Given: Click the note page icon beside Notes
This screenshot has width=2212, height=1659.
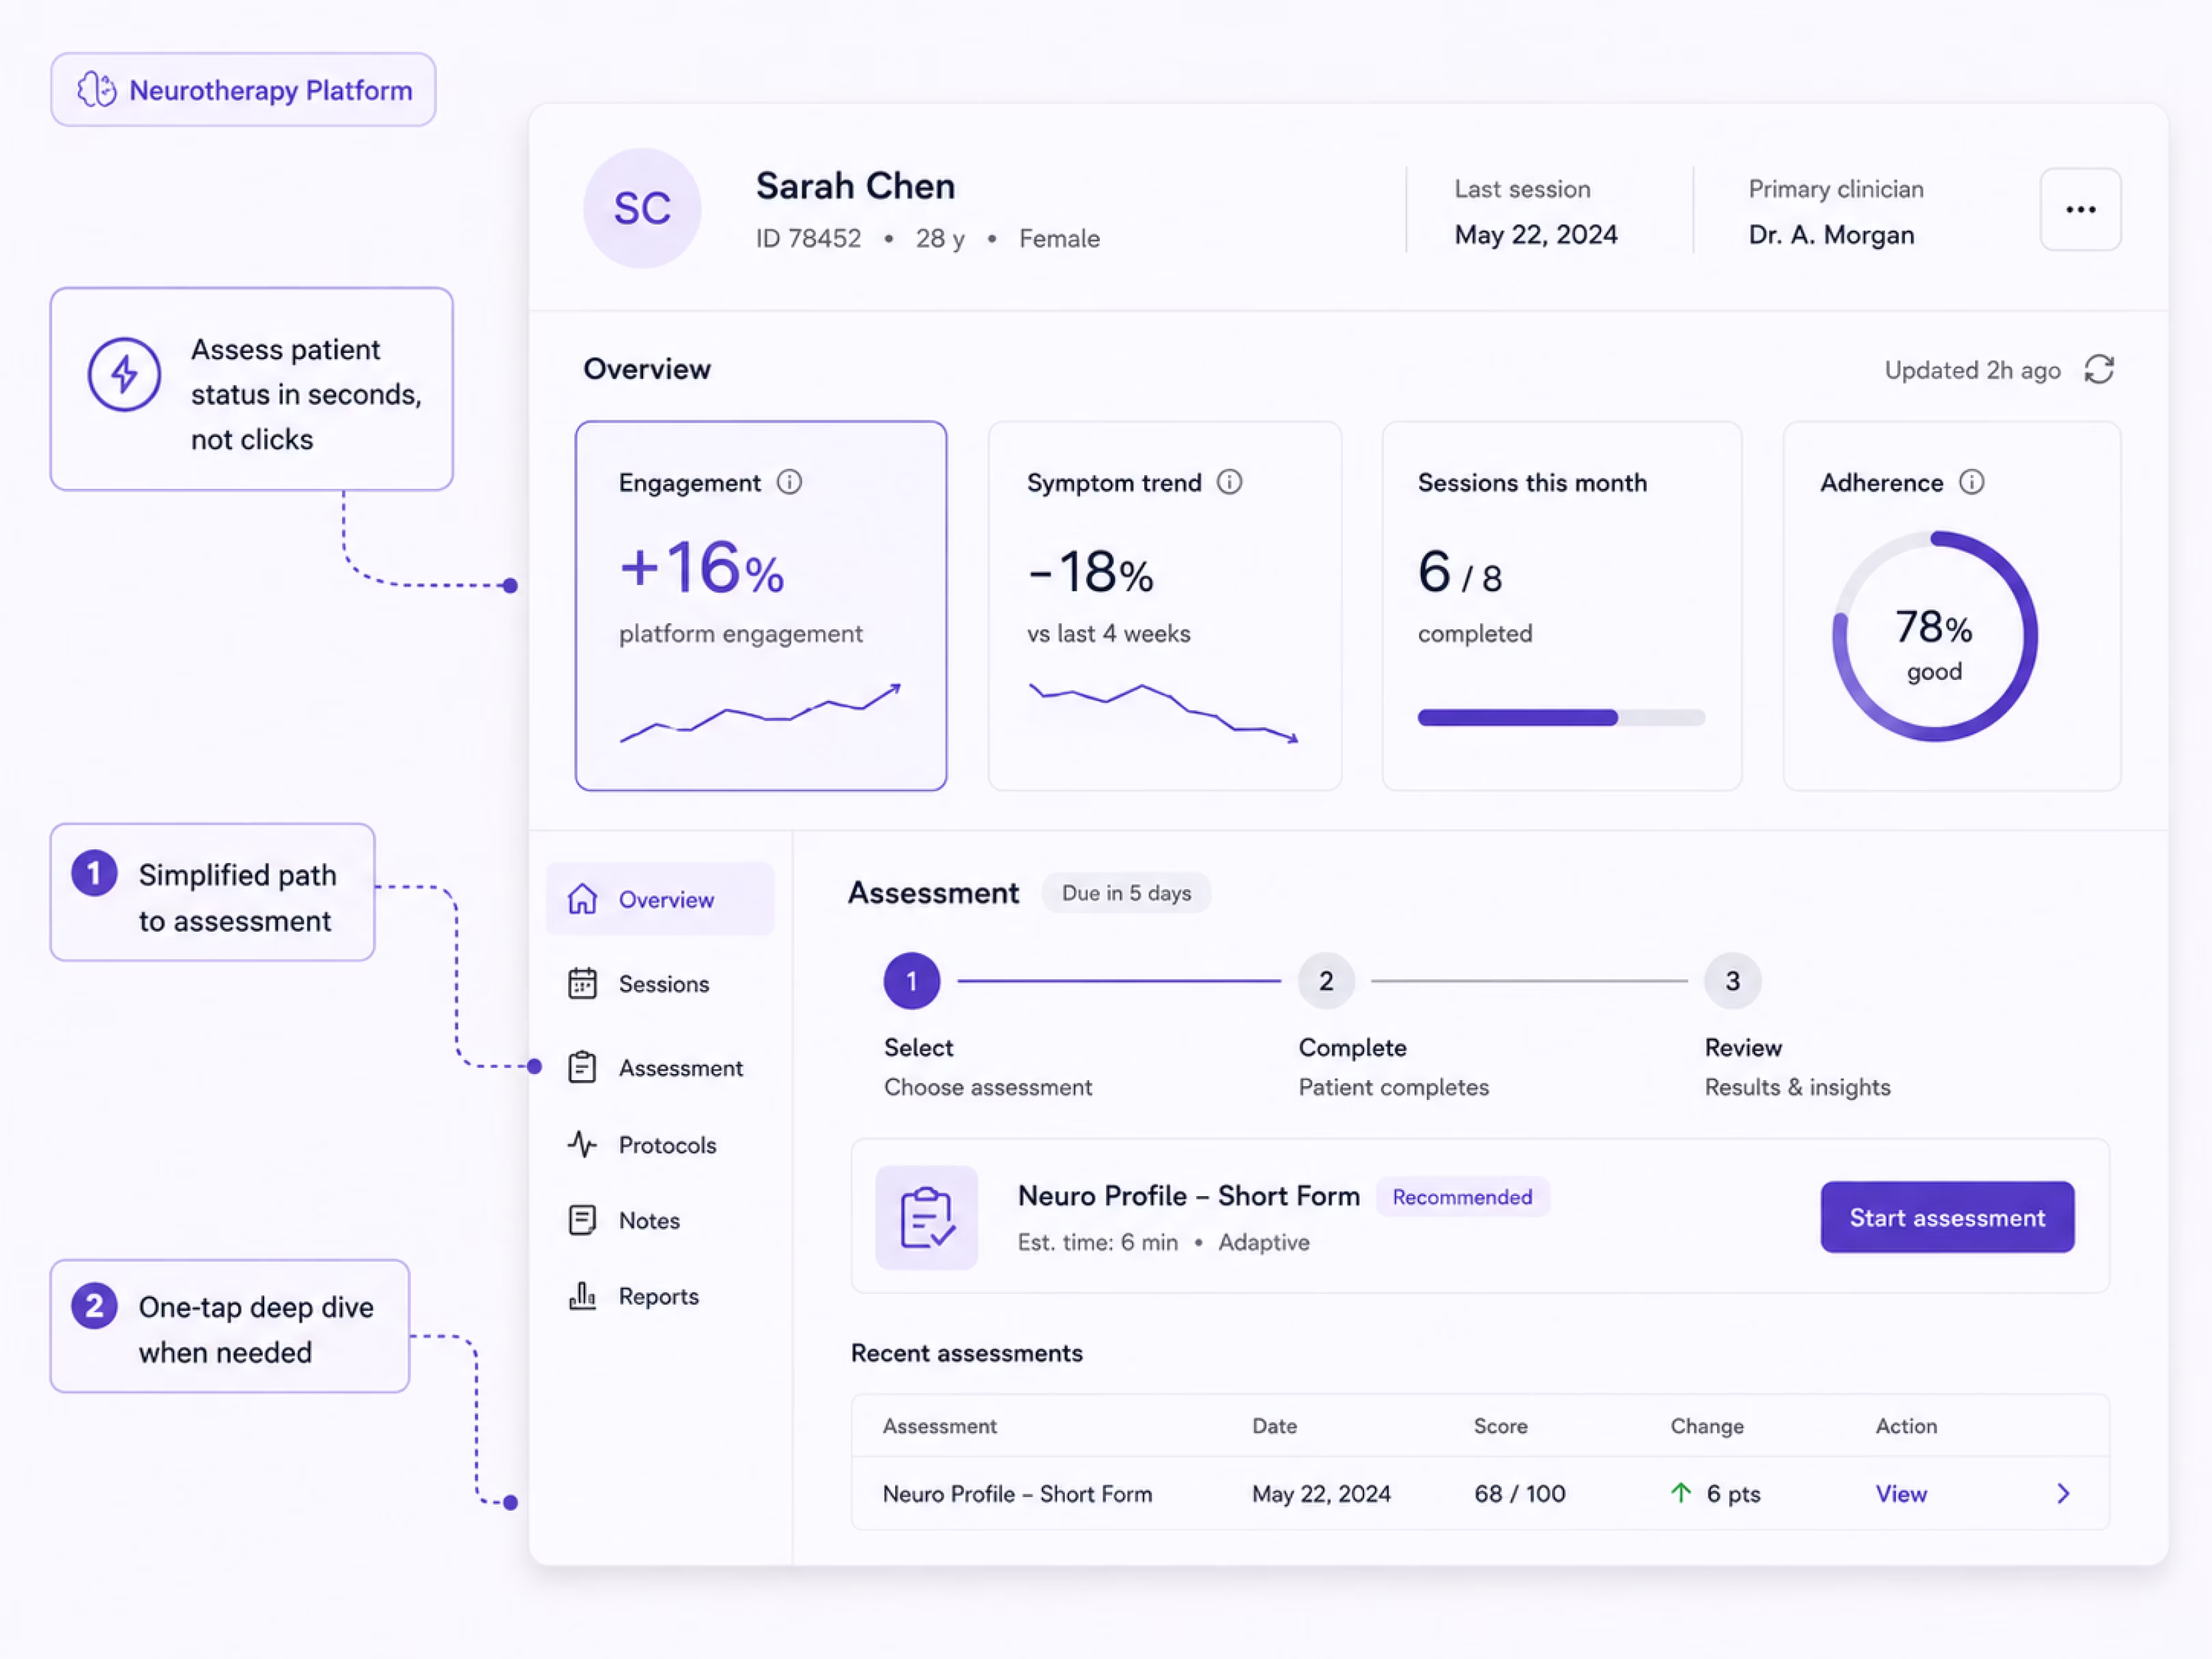Looking at the screenshot, I should point(582,1220).
